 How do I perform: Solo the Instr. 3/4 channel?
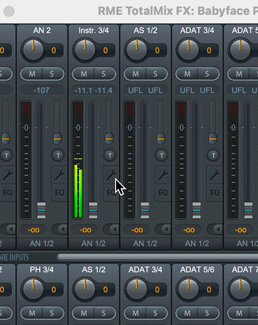[x=104, y=74]
